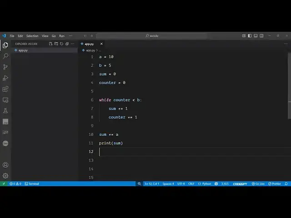Go forward with navigation arrow
The width and height of the screenshot is (291, 218).
click(x=91, y=36)
